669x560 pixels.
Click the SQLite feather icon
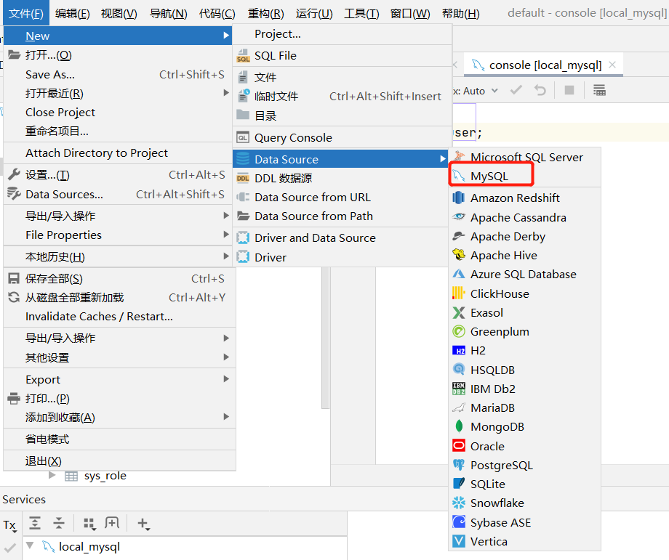(459, 484)
